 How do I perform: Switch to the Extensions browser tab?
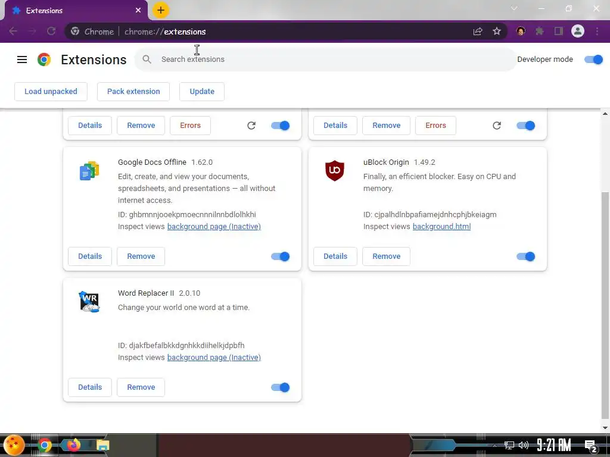(x=76, y=11)
